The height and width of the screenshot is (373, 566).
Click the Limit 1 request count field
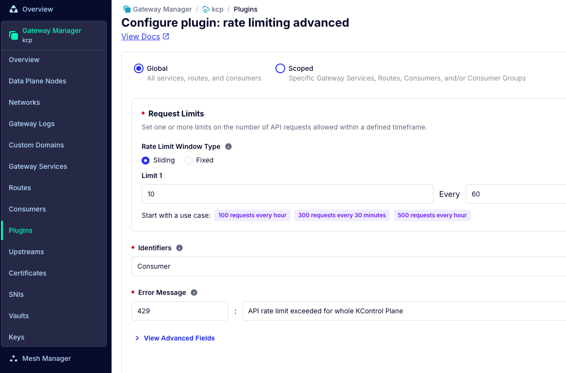[287, 194]
